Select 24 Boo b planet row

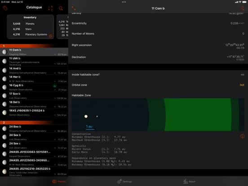34,128
